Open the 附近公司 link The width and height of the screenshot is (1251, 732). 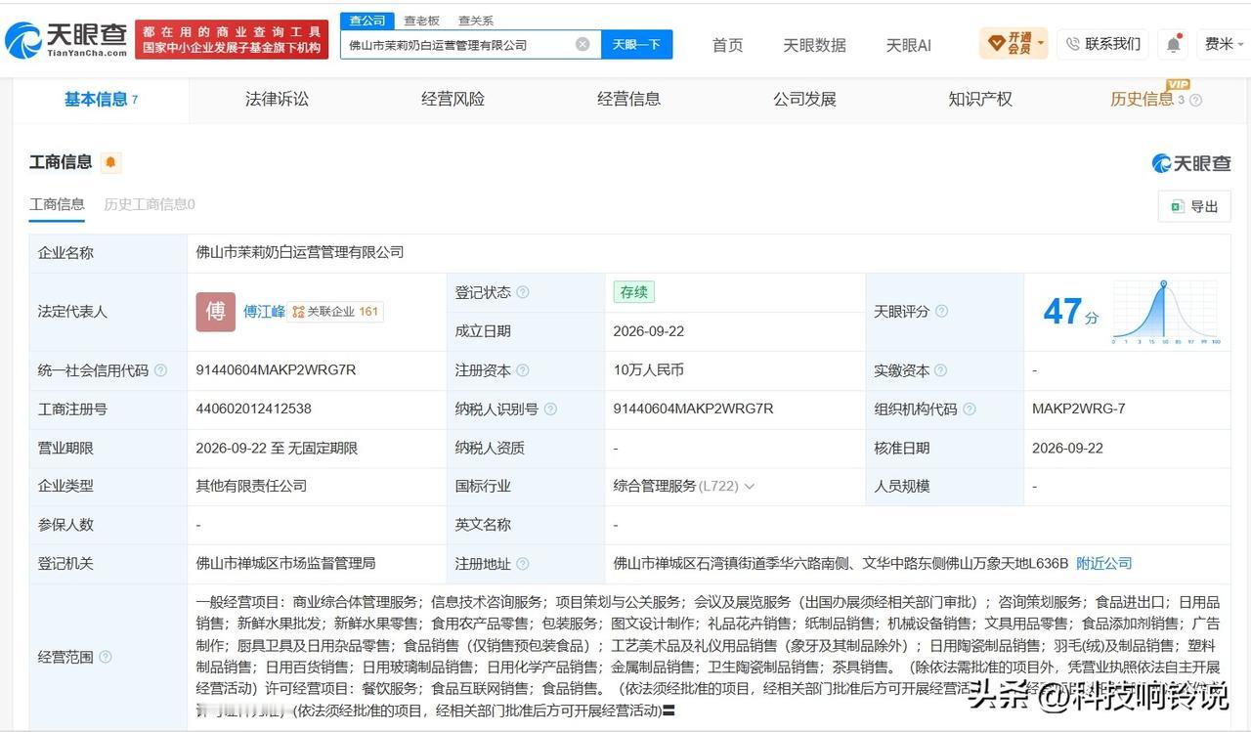click(x=1103, y=563)
